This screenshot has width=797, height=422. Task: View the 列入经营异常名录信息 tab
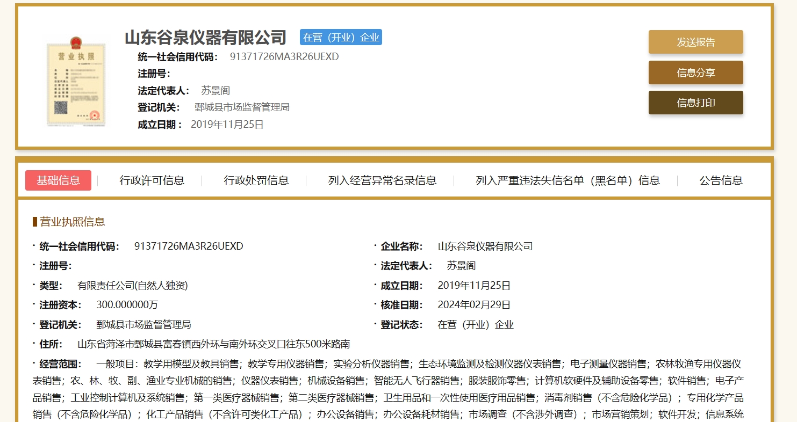(x=382, y=180)
